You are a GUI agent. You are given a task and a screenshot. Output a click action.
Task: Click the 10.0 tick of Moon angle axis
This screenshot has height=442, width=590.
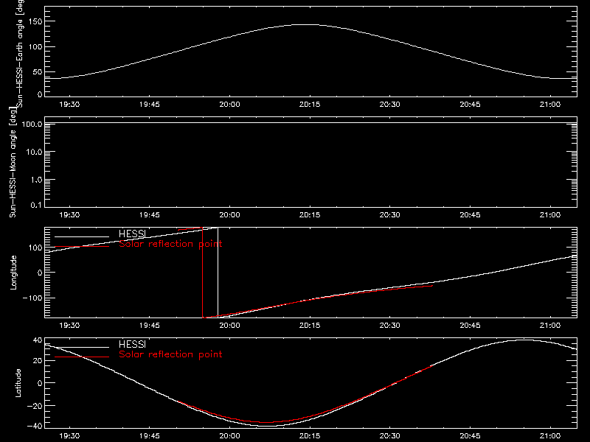coord(33,152)
